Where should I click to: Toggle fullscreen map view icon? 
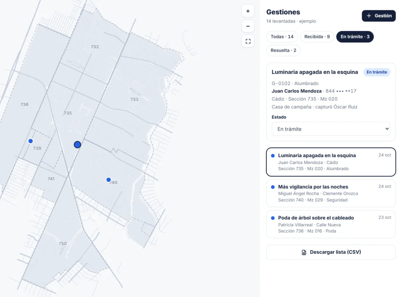(x=248, y=41)
